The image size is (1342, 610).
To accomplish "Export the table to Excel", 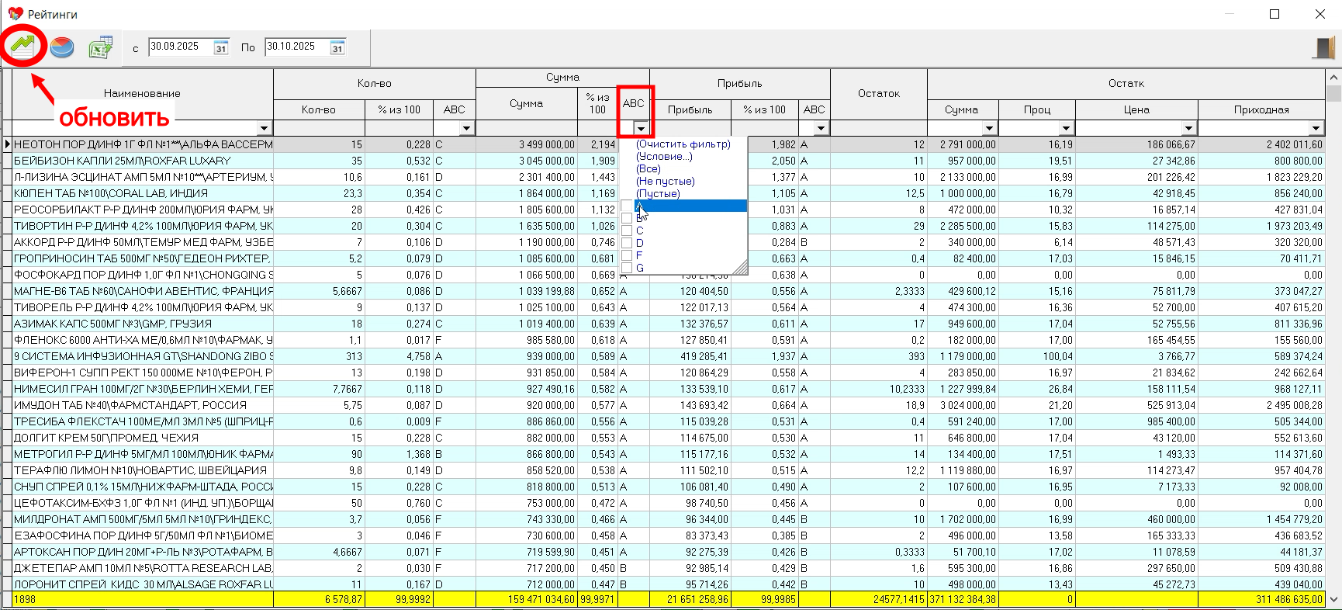I will pyautogui.click(x=101, y=47).
